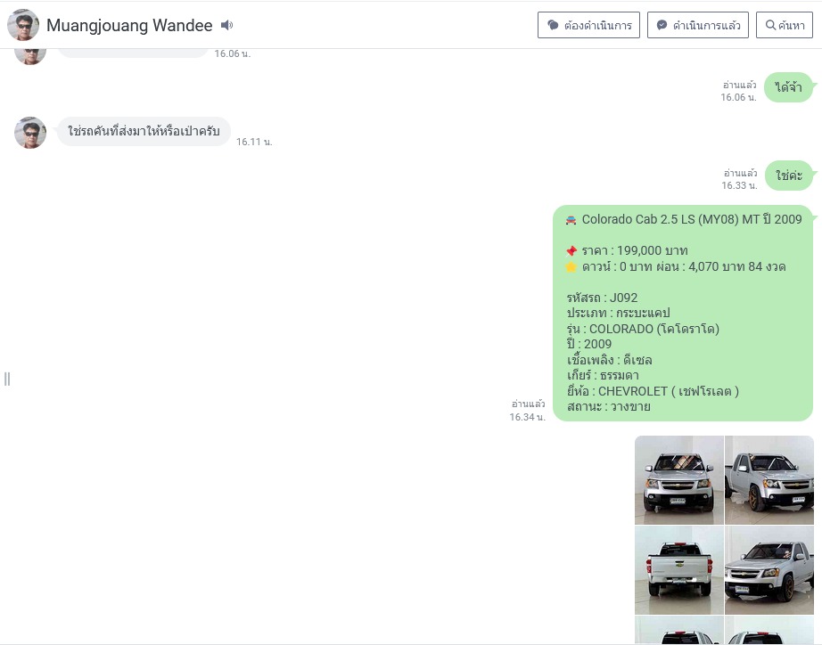Click the panel resize handle on left edge
The image size is (822, 645).
[7, 379]
